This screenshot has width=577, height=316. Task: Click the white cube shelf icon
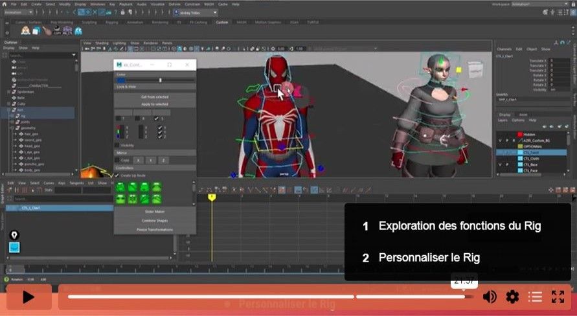click(36, 31)
